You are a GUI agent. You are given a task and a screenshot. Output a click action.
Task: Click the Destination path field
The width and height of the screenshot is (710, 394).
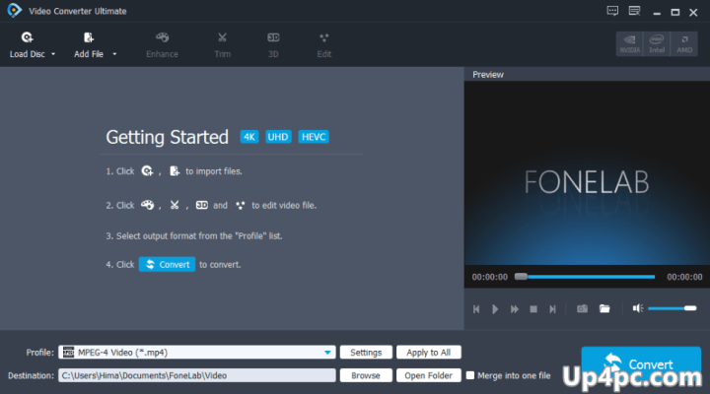197,375
